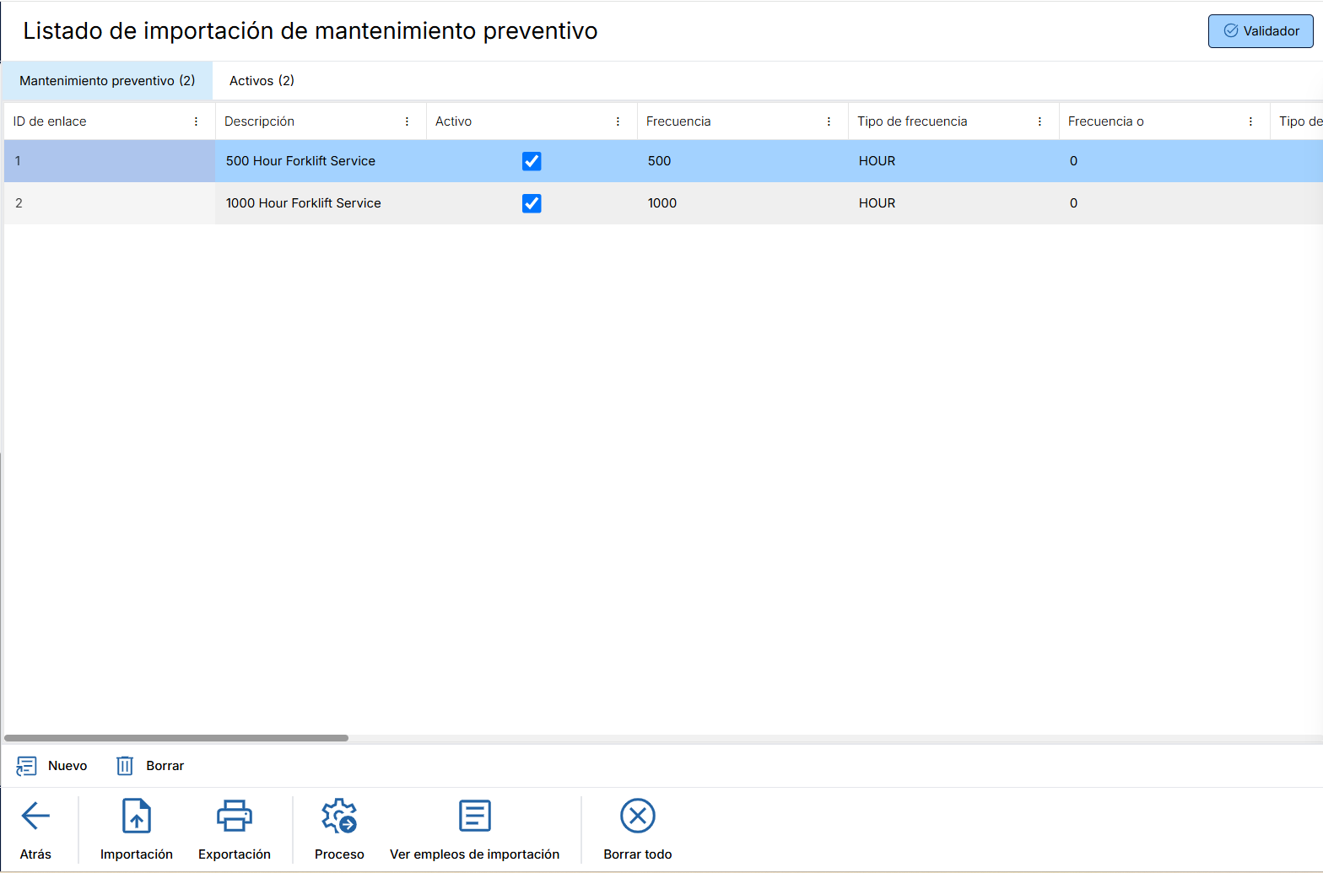This screenshot has height=873, width=1323.
Task: Click the horizontal scrollbar thumb of the grid
Action: click(176, 738)
